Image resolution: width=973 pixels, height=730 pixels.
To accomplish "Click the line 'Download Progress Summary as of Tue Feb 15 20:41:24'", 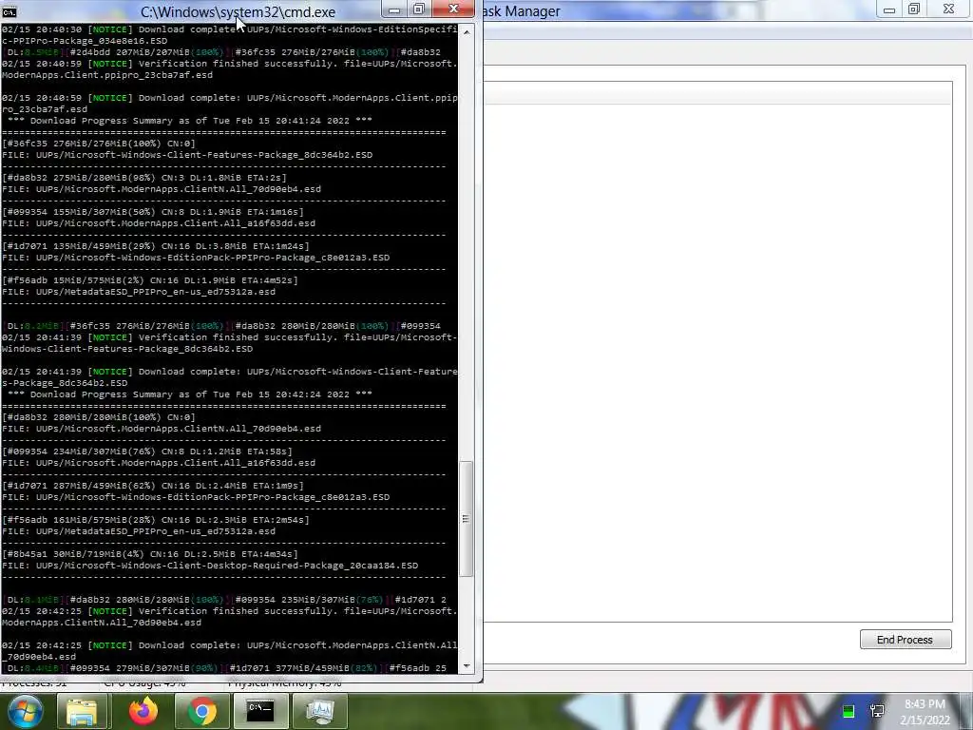I will pos(190,121).
